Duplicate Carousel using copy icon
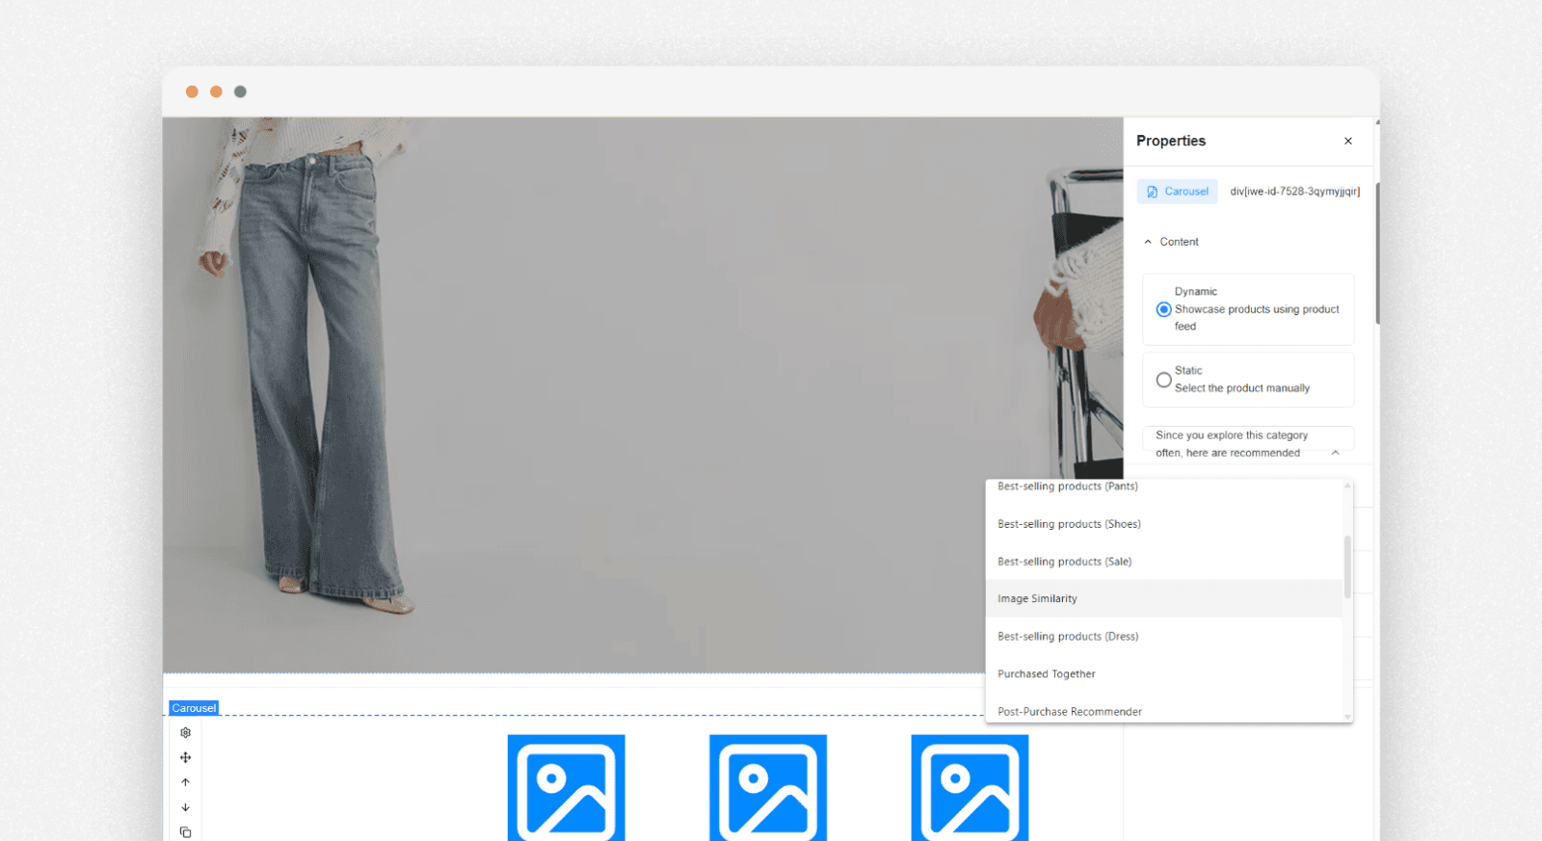The width and height of the screenshot is (1542, 841). [x=185, y=832]
